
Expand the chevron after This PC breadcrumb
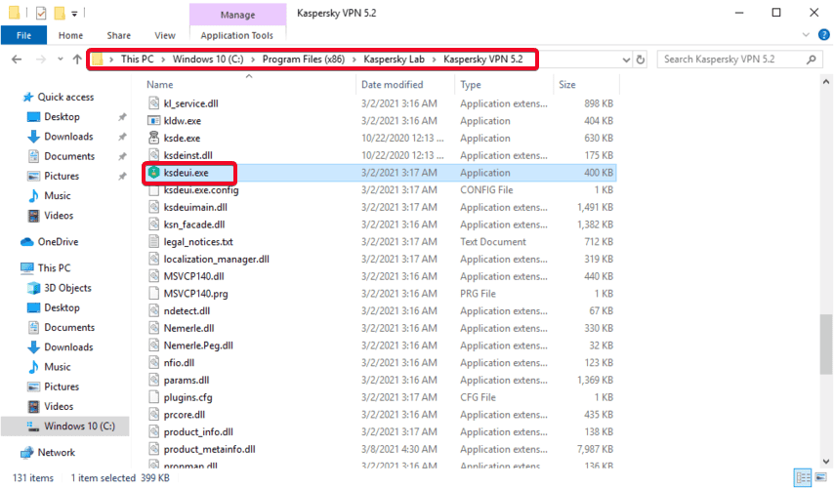point(163,59)
